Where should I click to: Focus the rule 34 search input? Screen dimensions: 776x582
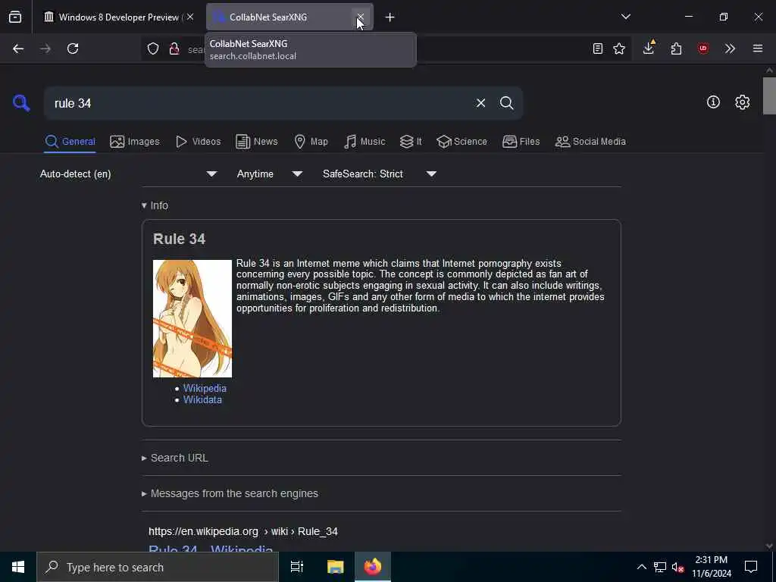(260, 103)
